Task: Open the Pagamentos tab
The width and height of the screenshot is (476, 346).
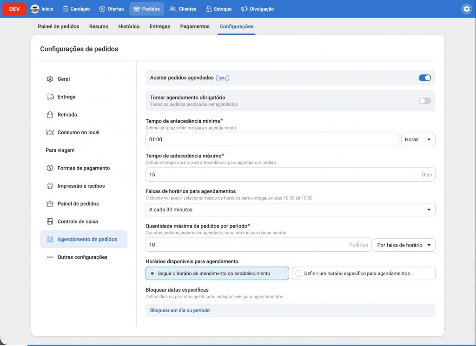Action: pos(194,26)
